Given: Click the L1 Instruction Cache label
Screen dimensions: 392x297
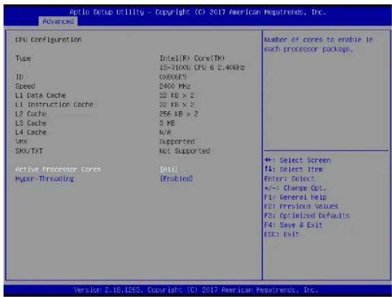Looking at the screenshot, I should coord(54,105).
